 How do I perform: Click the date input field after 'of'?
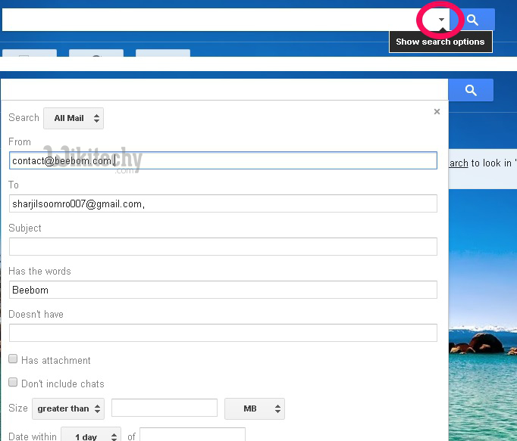click(193, 436)
